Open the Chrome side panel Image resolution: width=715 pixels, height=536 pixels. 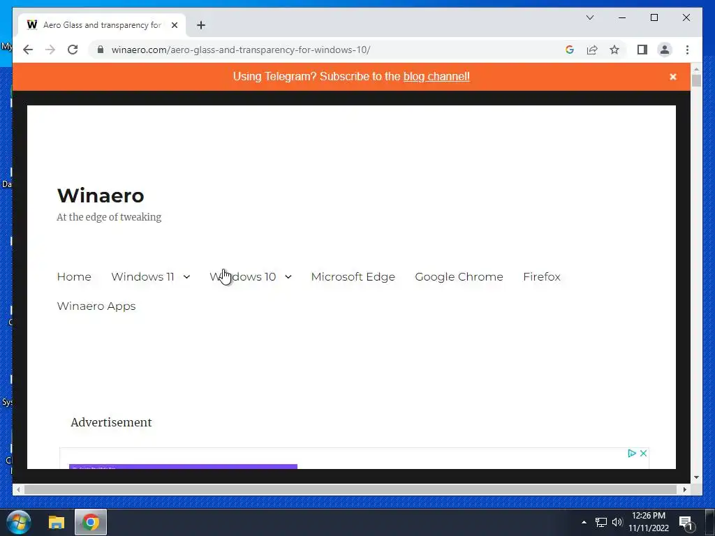pos(642,50)
